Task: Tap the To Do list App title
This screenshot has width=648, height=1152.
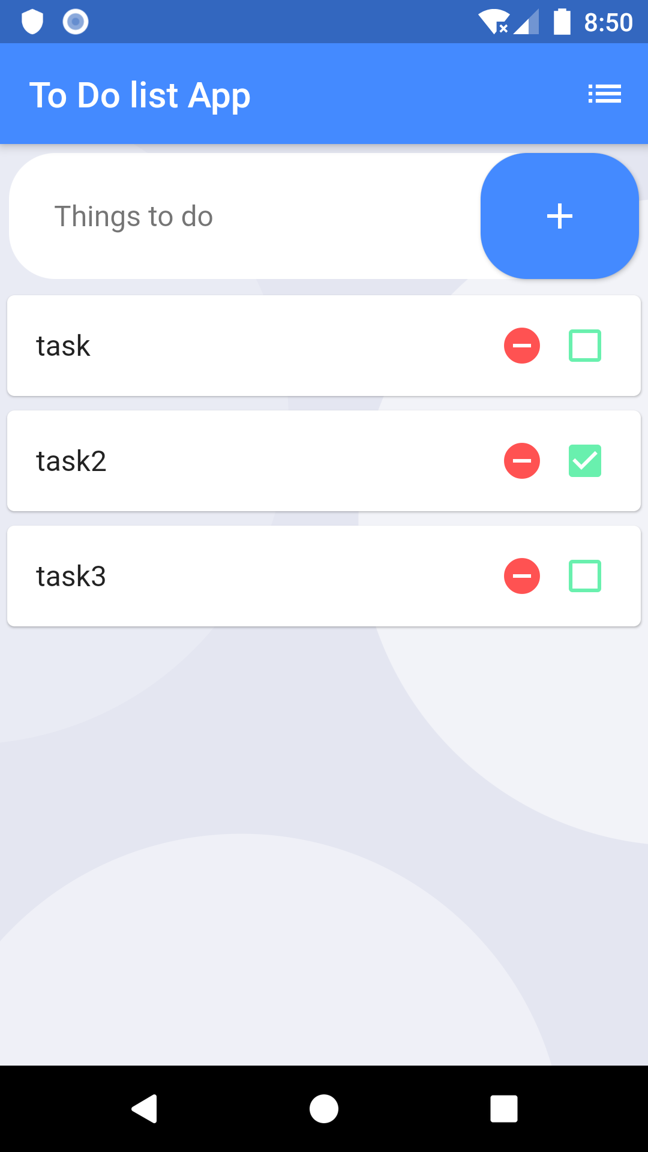Action: [x=140, y=95]
